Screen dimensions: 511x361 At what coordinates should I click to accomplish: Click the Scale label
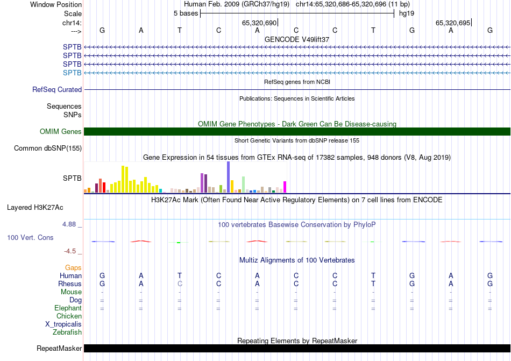tap(73, 13)
